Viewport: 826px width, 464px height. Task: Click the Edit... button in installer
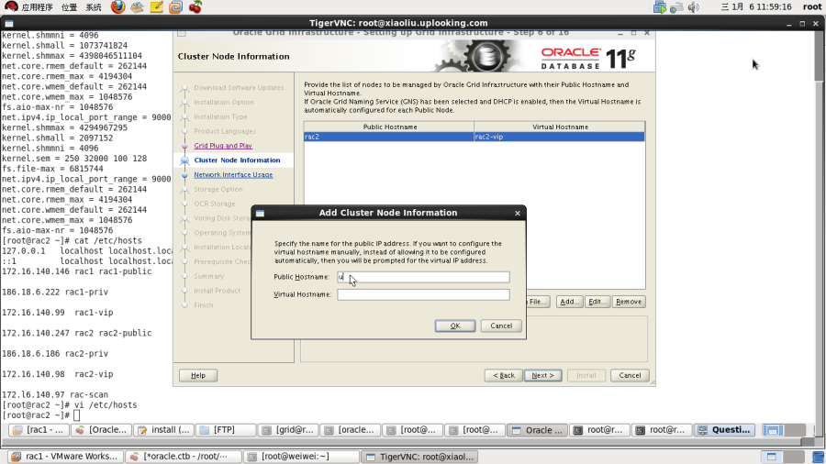click(x=597, y=302)
